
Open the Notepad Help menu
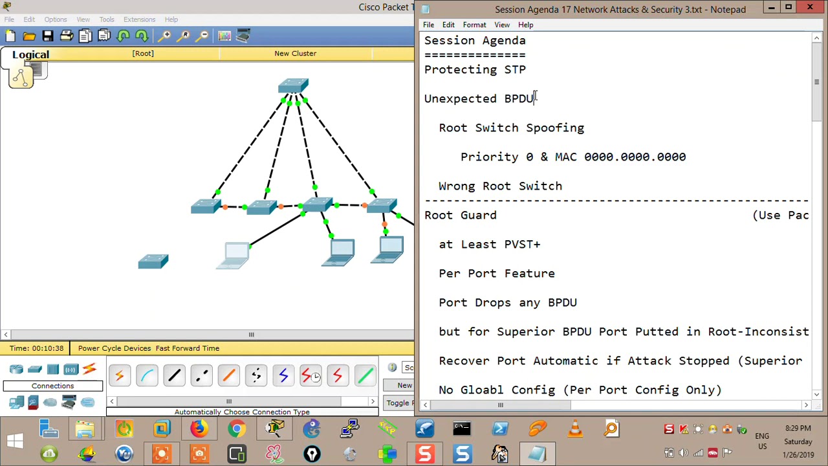point(525,25)
